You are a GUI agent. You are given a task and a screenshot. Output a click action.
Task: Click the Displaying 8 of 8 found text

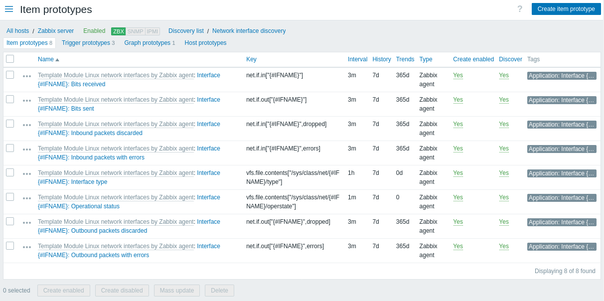coord(565,271)
